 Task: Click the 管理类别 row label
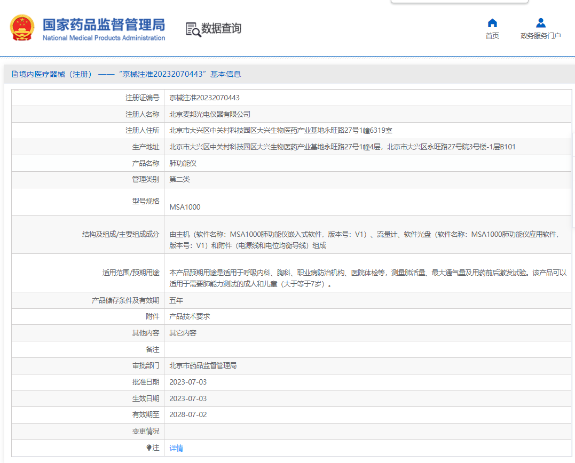[146, 179]
